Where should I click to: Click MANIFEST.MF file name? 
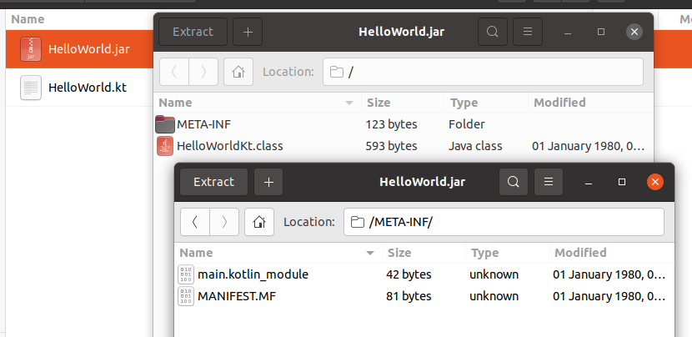coord(237,296)
